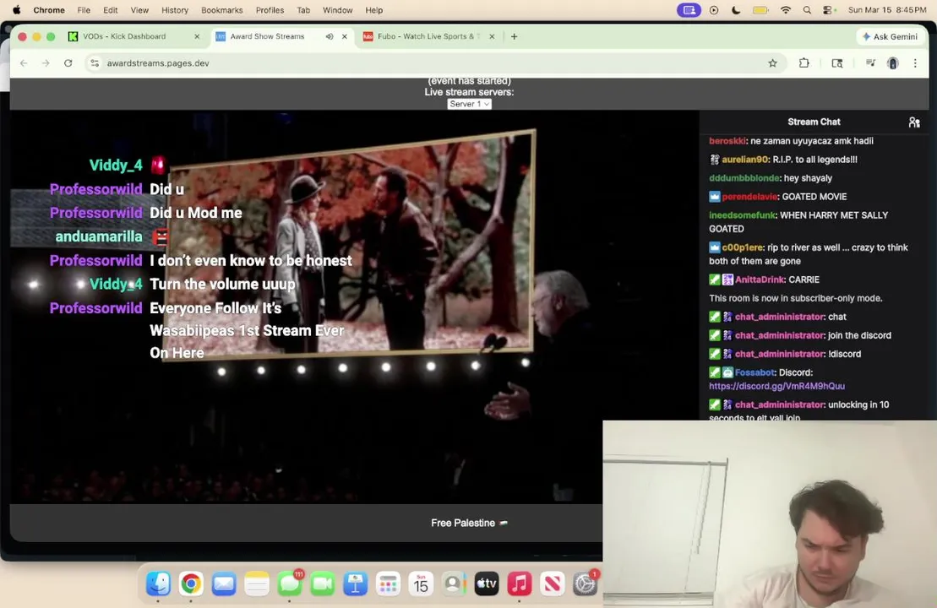Open Finder from the Dock
The width and height of the screenshot is (937, 608).
click(x=158, y=584)
